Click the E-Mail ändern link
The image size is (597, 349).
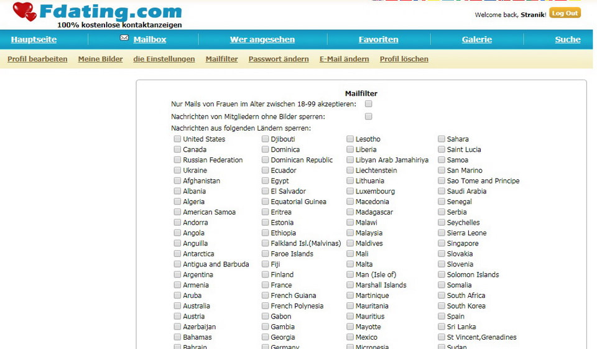(344, 59)
